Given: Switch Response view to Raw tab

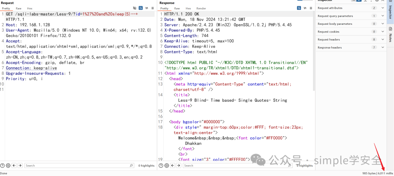Looking at the screenshot, I should 177,8.
